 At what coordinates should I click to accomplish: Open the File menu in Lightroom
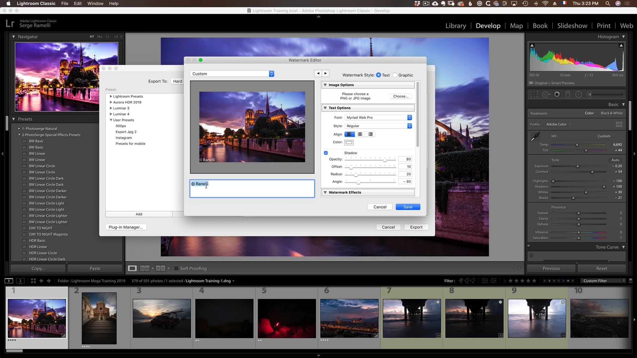65,4
